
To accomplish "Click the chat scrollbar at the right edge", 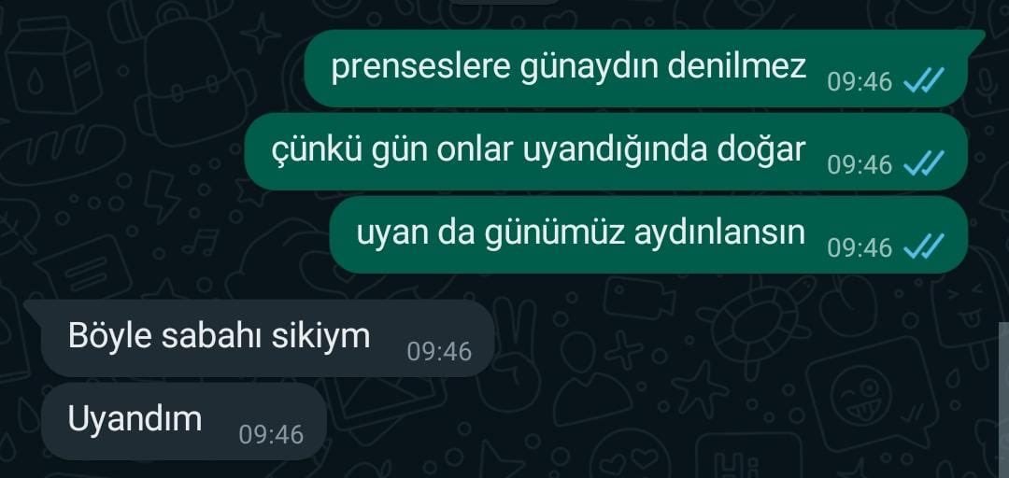I will point(1003,399).
